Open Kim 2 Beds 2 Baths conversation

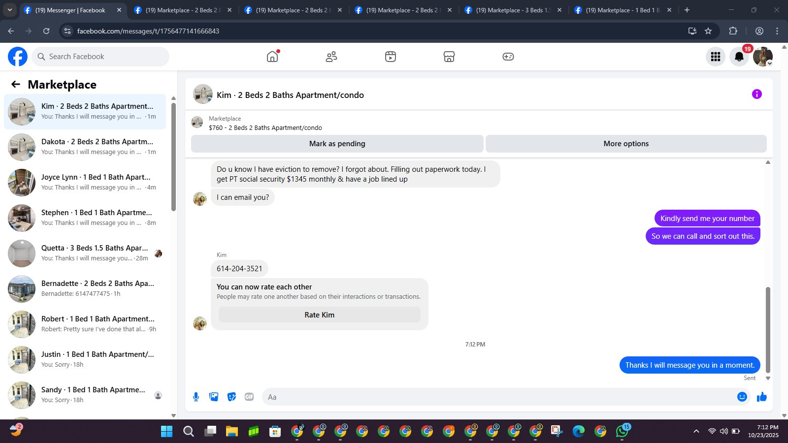[85, 112]
